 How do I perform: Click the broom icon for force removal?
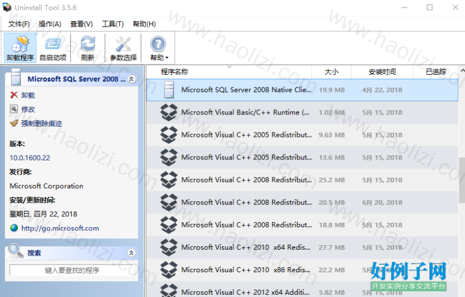14,123
